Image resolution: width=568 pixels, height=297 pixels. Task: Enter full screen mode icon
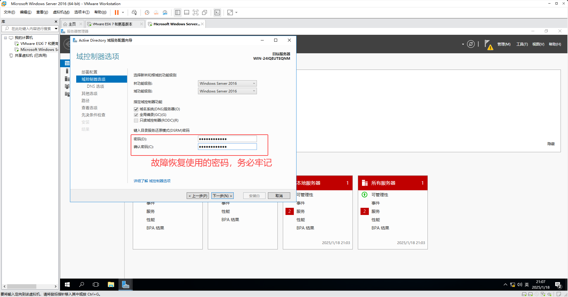pyautogui.click(x=196, y=12)
